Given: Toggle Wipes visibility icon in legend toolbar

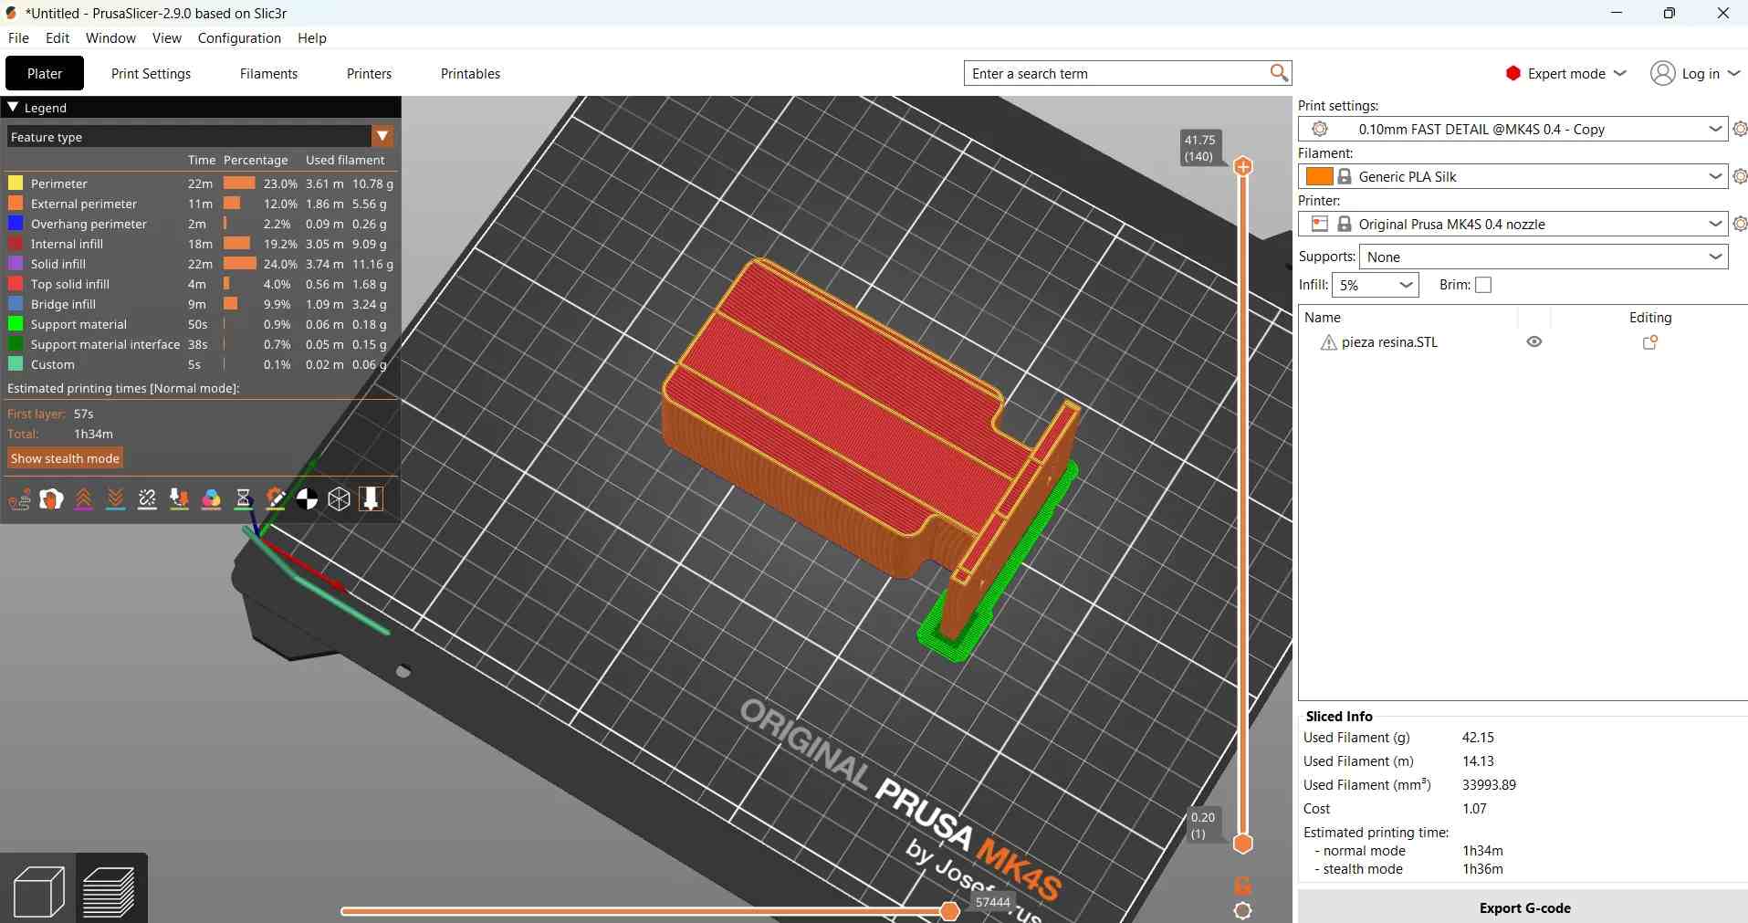Looking at the screenshot, I should (51, 499).
